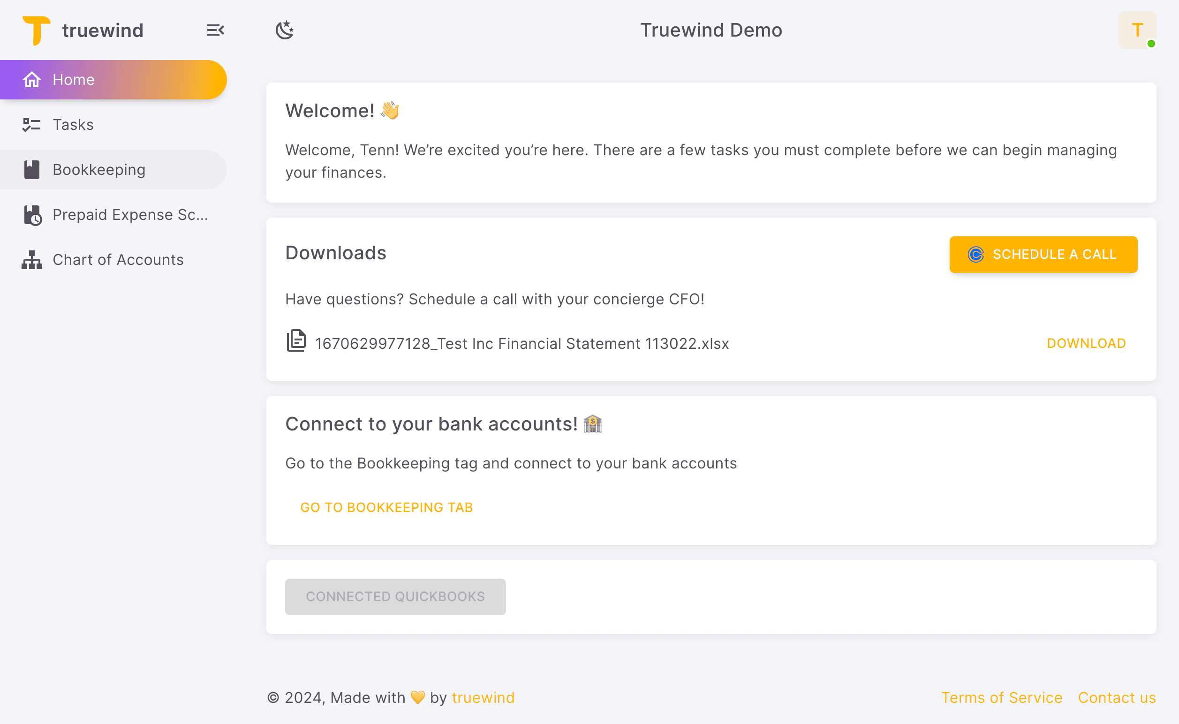Screen dimensions: 1179x724
Task: Click the Calendly icon in Schedule a Call
Action: [975, 254]
